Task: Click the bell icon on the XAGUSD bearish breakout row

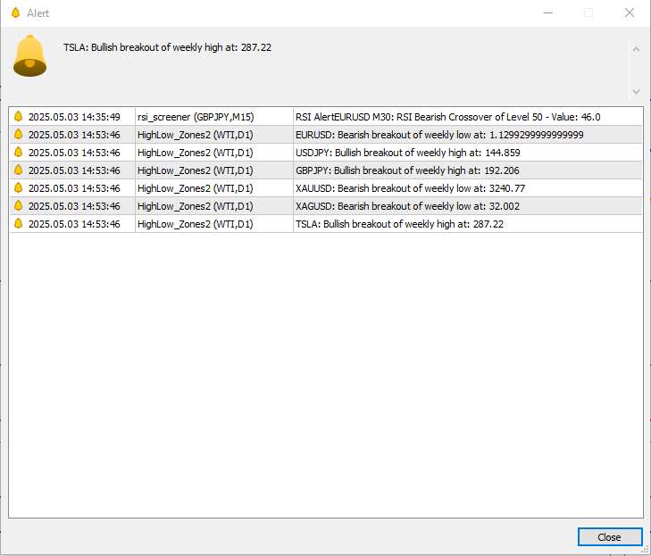Action: (x=18, y=205)
